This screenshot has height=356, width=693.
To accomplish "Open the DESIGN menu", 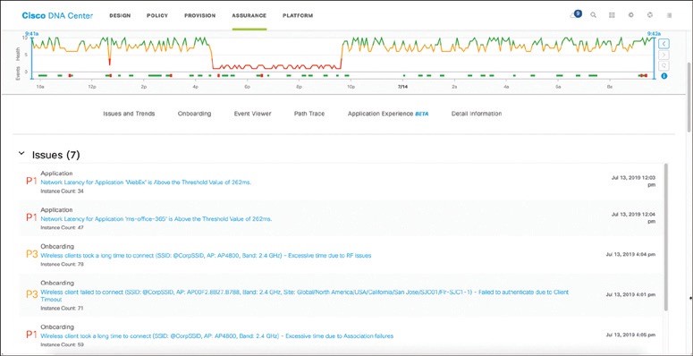I will coord(120,15).
